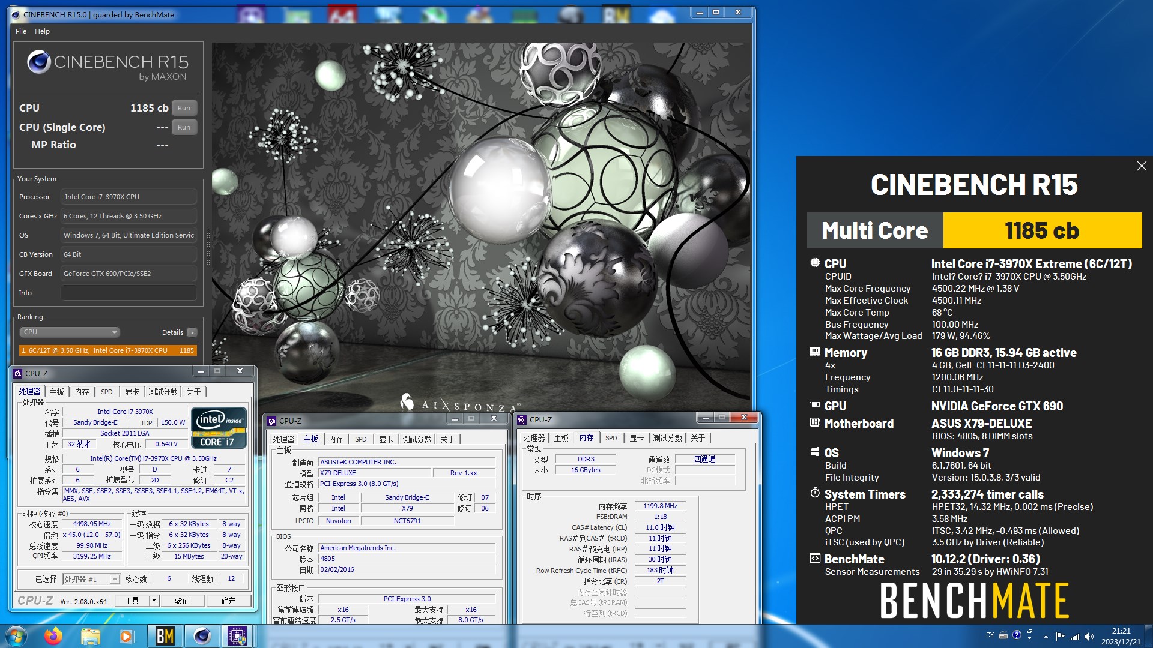Open SPD tab in middle CPU-Z window

(x=361, y=439)
